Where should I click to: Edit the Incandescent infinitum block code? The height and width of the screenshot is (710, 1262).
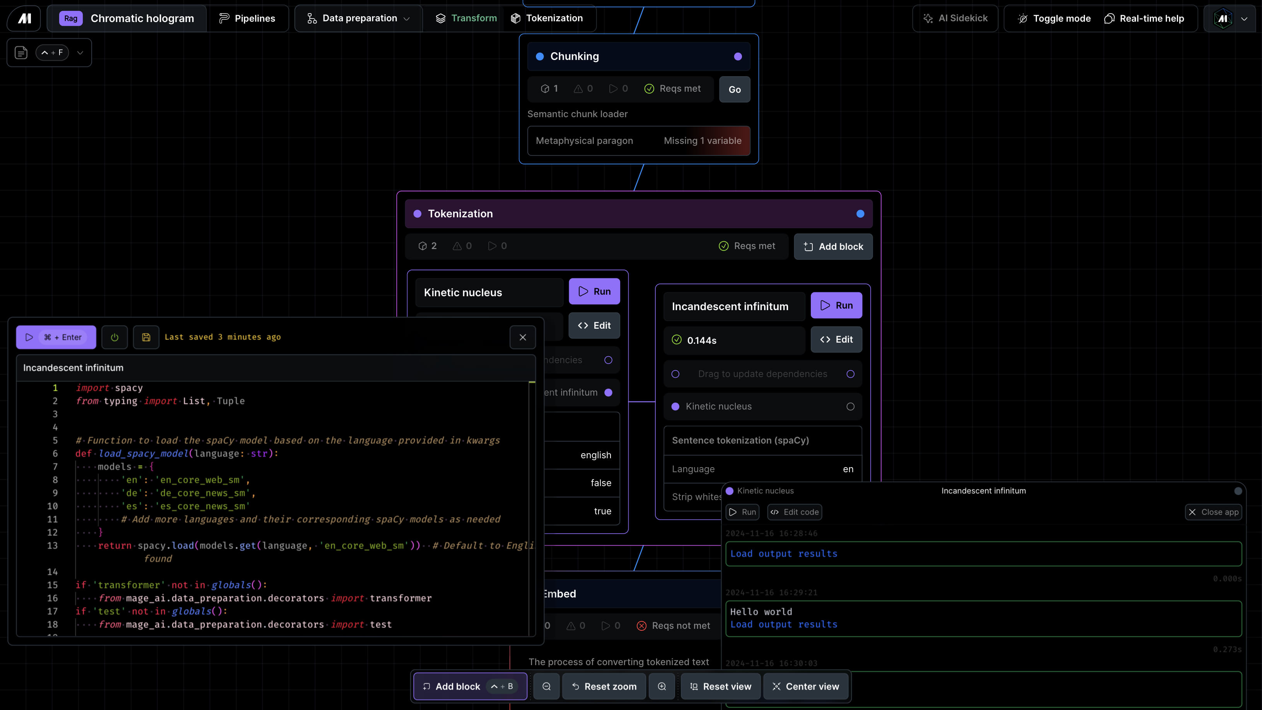click(x=836, y=340)
